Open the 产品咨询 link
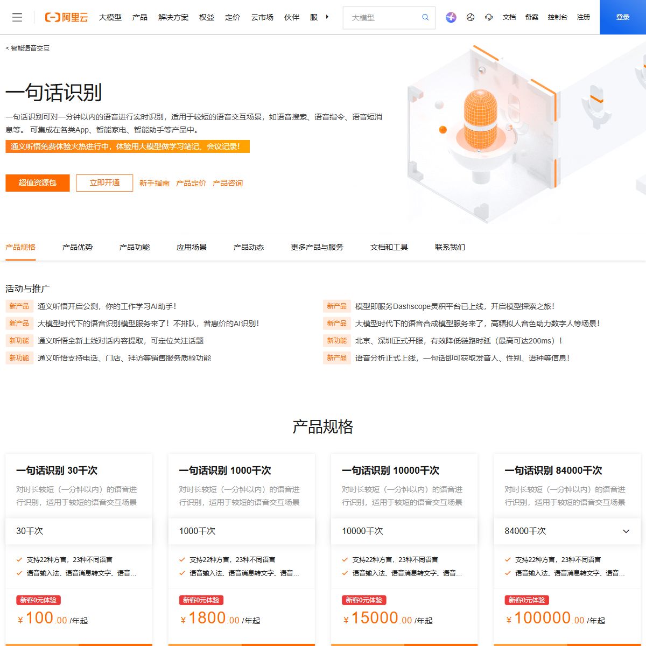 click(x=228, y=183)
